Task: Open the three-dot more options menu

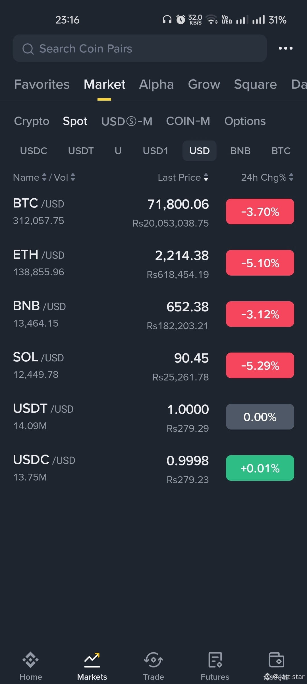Action: (x=285, y=48)
